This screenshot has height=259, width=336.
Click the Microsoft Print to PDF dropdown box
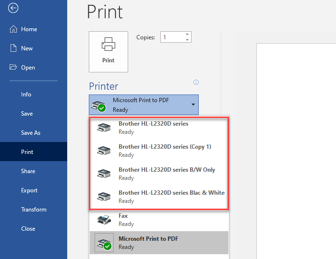[x=144, y=105]
